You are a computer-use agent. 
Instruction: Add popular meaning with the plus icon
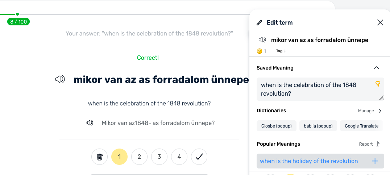(375, 161)
